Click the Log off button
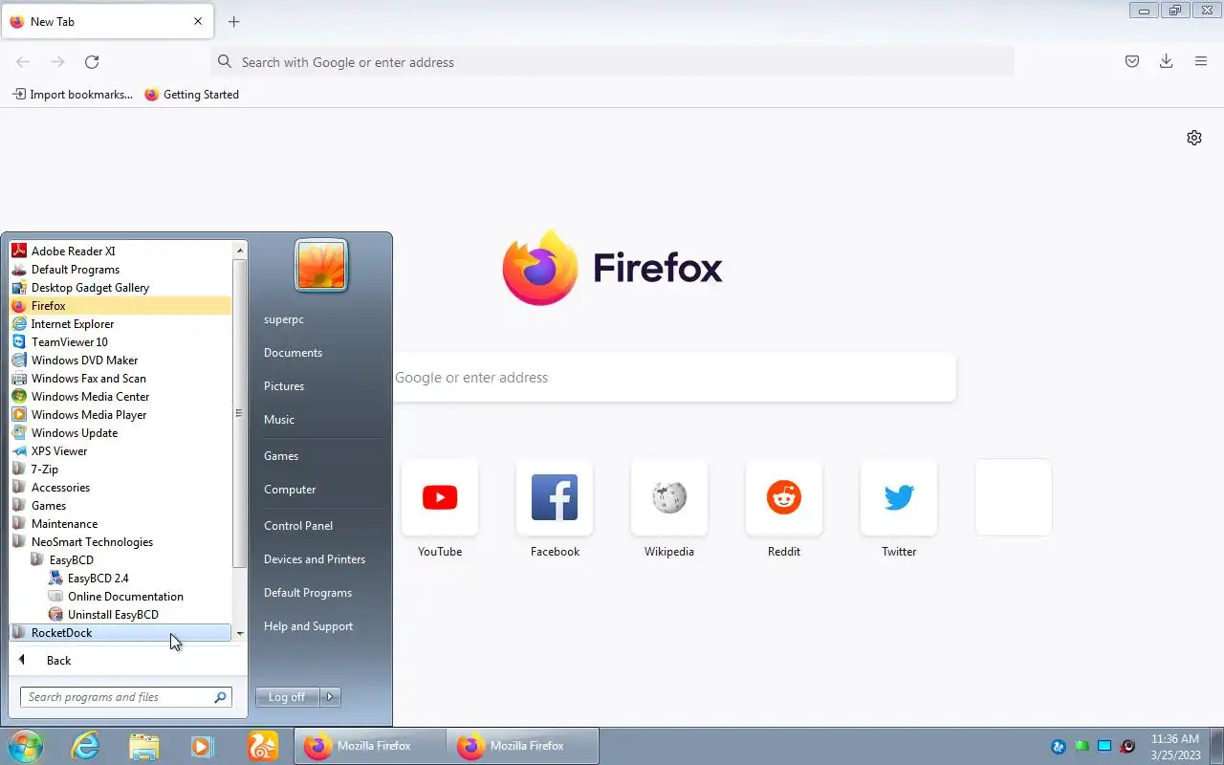Screen dimensions: 1224x765 tap(287, 697)
